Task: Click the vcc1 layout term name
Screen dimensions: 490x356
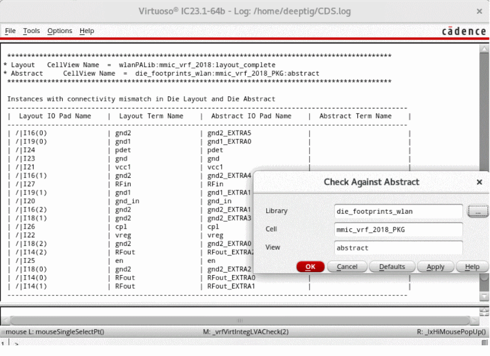Action: coord(123,167)
